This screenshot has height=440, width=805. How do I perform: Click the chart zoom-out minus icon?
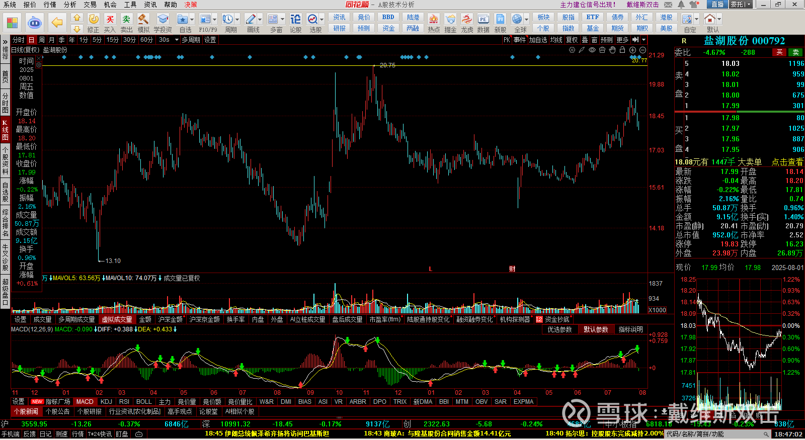point(642,50)
